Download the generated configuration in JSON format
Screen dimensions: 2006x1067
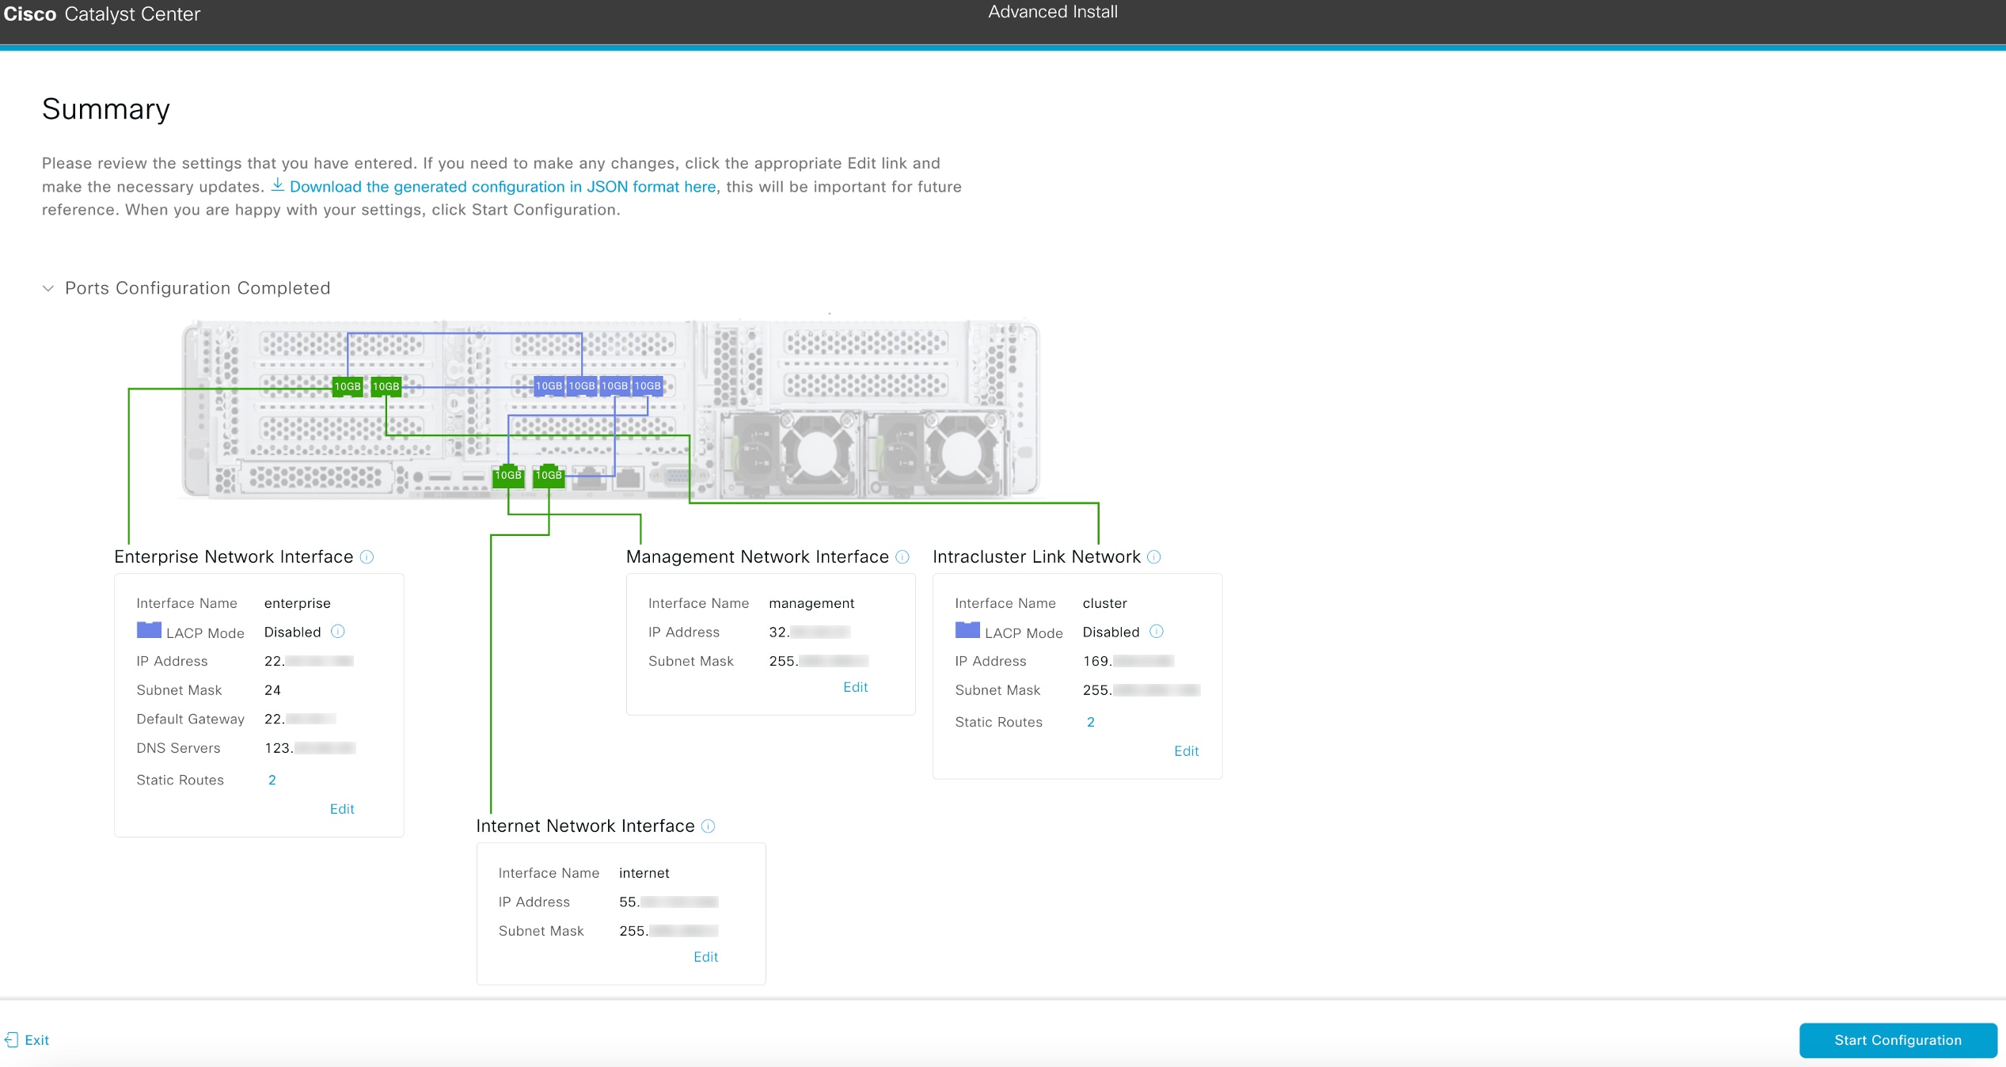click(x=503, y=186)
